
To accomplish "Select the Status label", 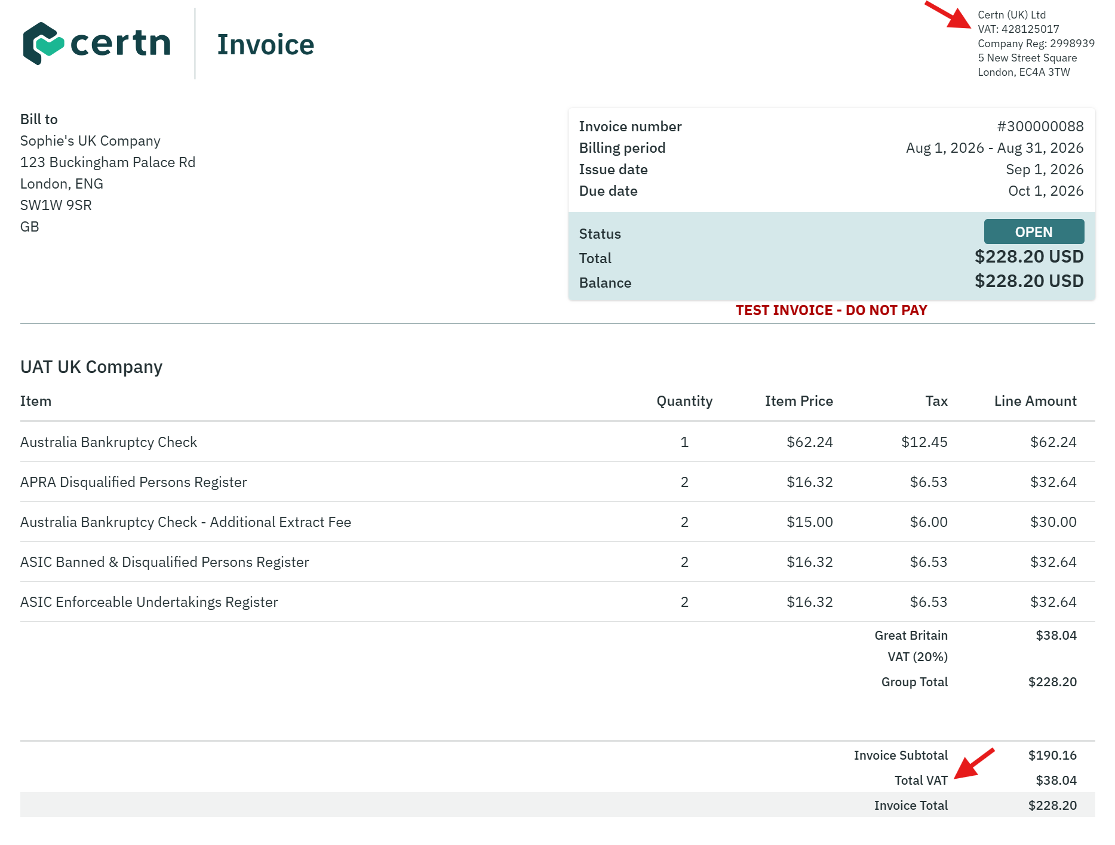I will click(600, 234).
